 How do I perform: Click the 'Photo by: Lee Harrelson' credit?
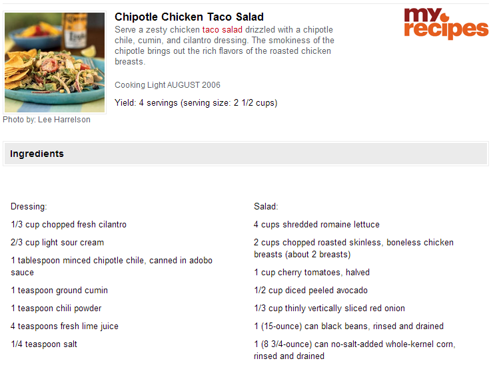click(47, 120)
